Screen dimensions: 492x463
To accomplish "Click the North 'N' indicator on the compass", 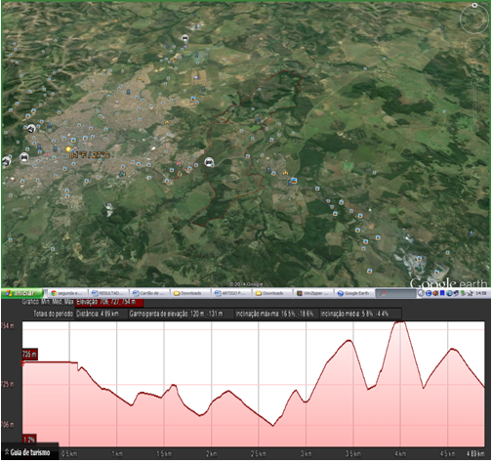I will point(474,6).
